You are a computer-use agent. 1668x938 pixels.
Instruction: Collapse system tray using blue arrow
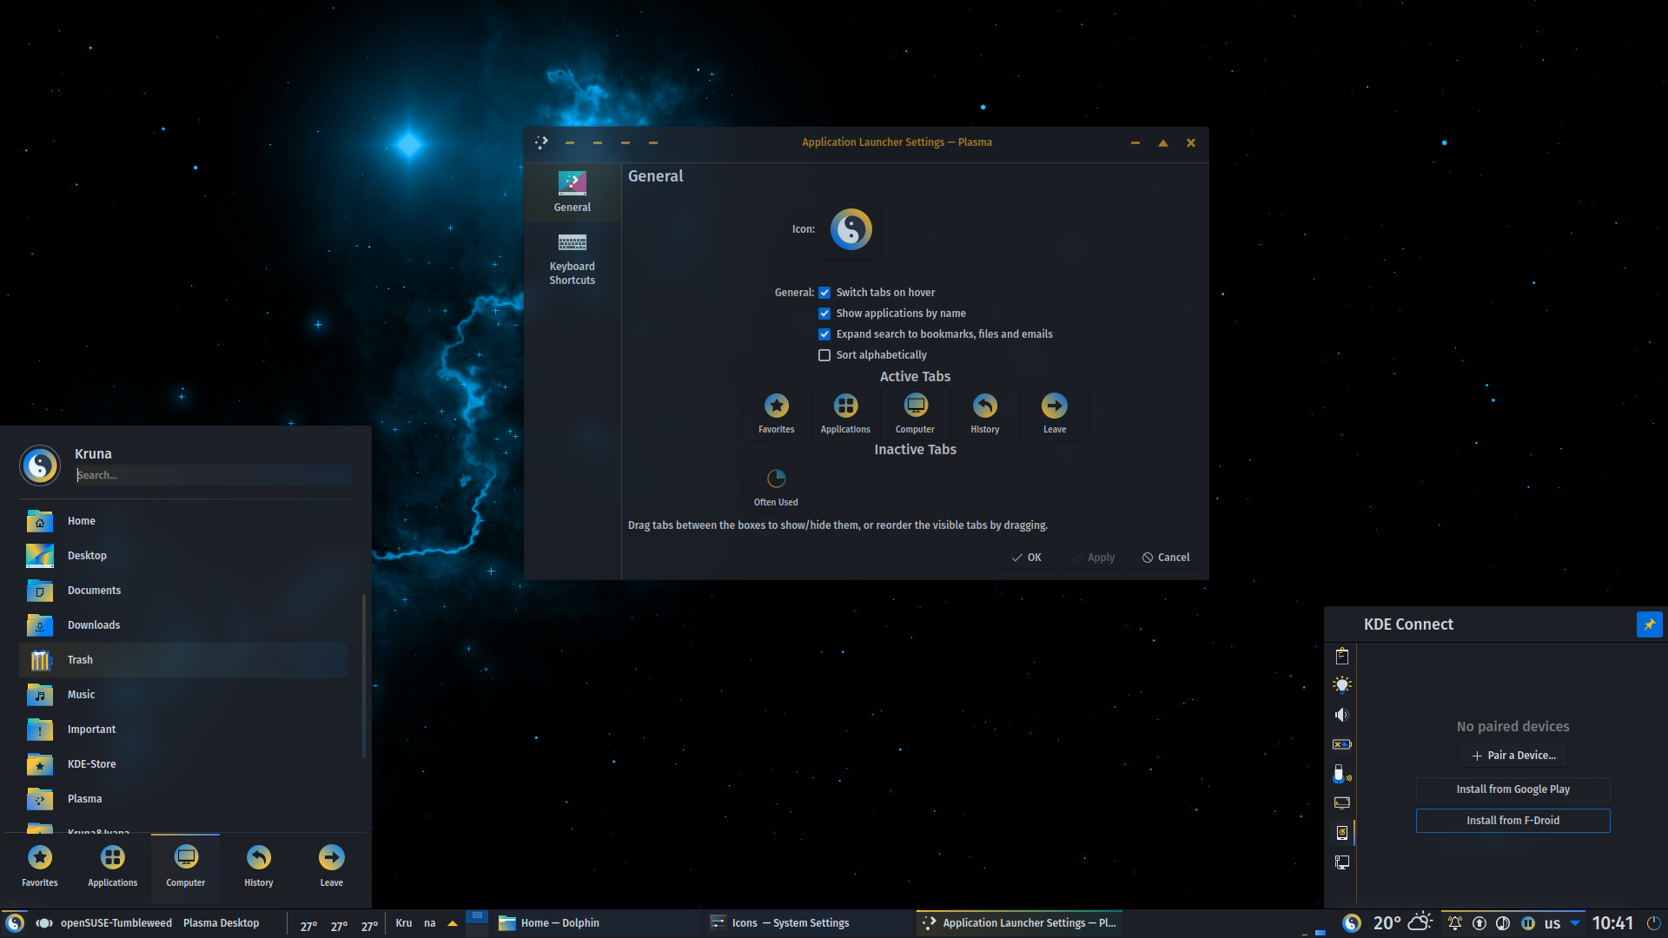[1575, 923]
